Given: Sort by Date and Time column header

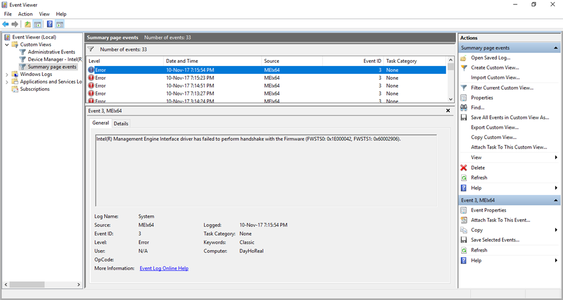Looking at the screenshot, I should coord(212,61).
